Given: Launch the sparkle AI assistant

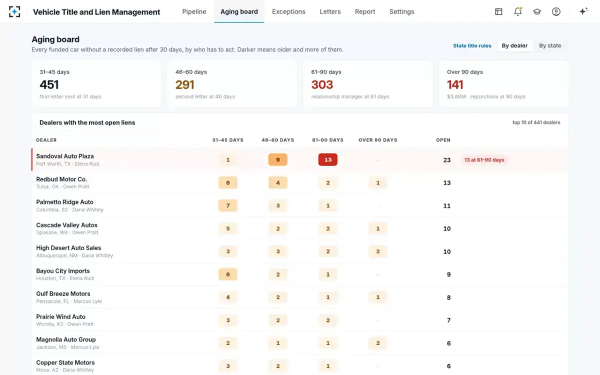Looking at the screenshot, I should pos(583,11).
